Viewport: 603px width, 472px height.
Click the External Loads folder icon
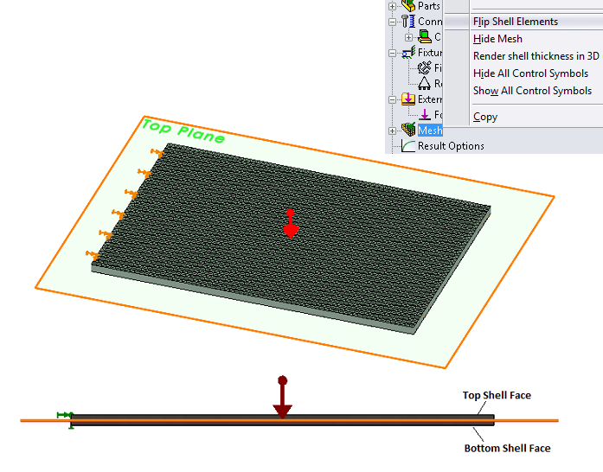pyautogui.click(x=408, y=99)
